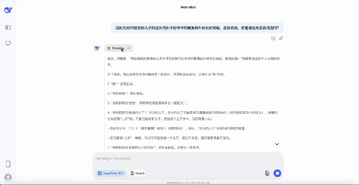Open the user profile avatar
Viewport: 359px width, 185px height.
click(x=8, y=177)
